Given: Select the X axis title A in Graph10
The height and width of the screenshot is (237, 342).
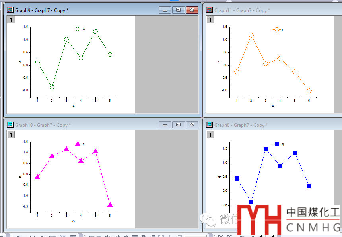Looking at the screenshot, I should [x=74, y=221].
